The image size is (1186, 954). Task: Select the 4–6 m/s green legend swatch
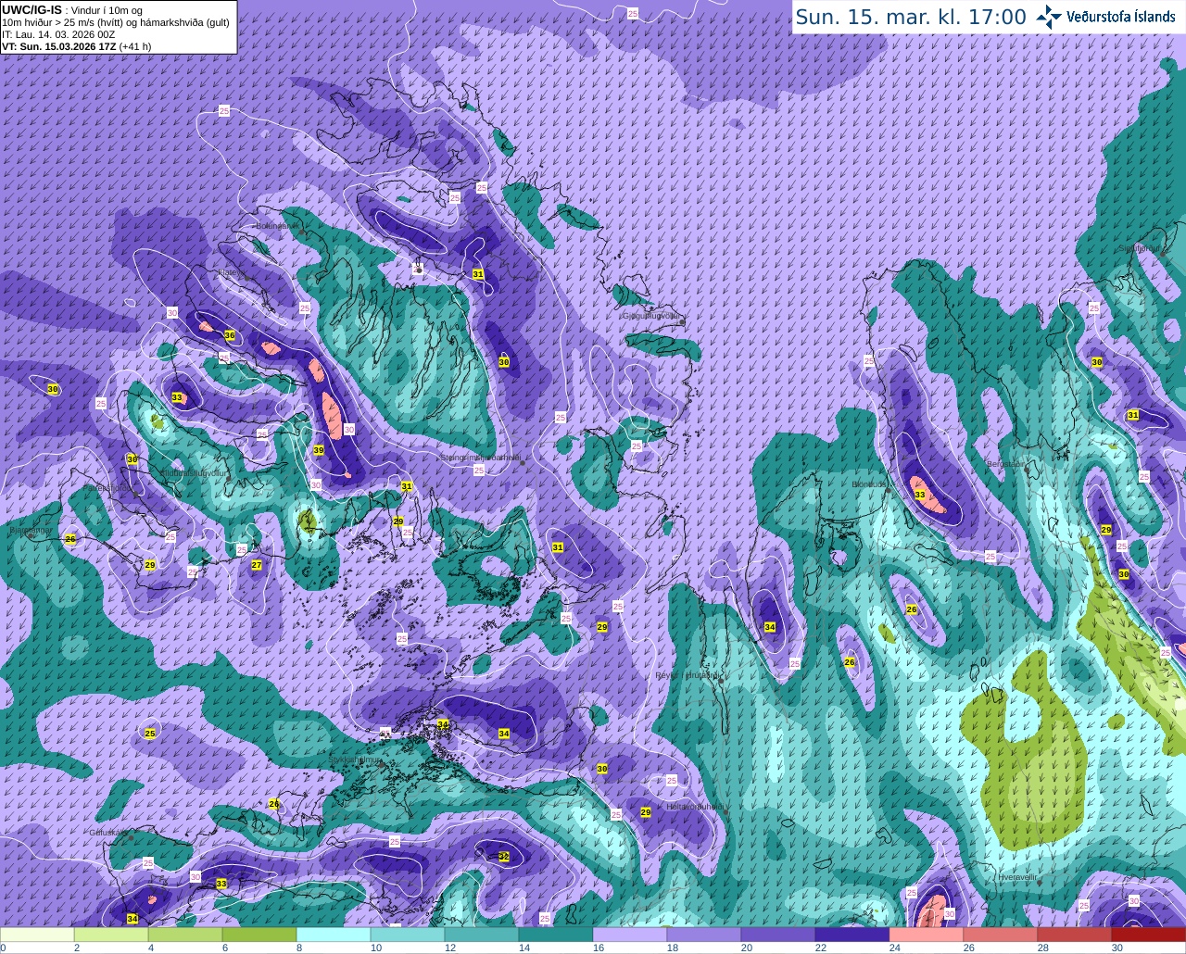click(186, 935)
